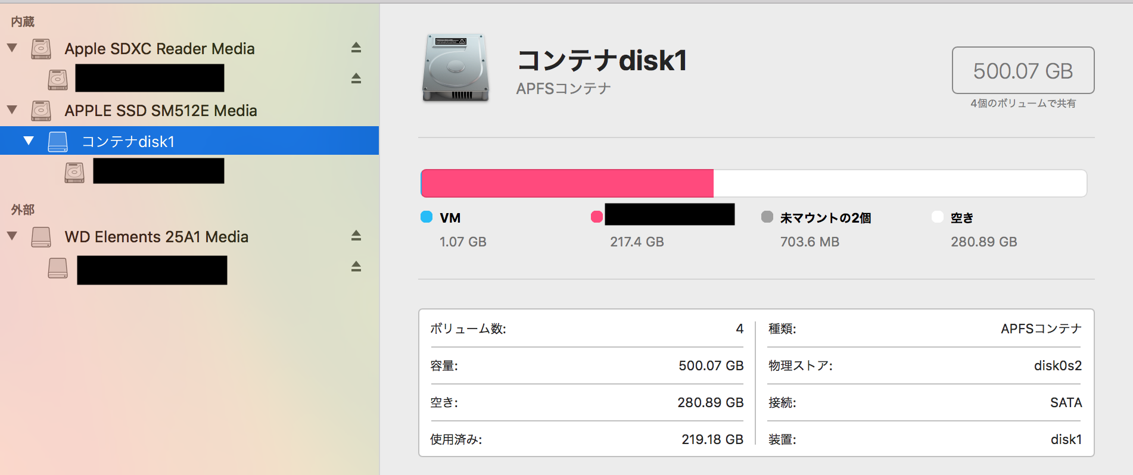Click the gray 未マウントの2個 legend dot
Screen dimensions: 1133x475
(767, 217)
